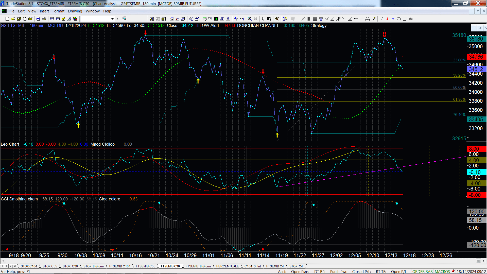Click the horizontal scrollbar right arrow

[x=484, y=261]
